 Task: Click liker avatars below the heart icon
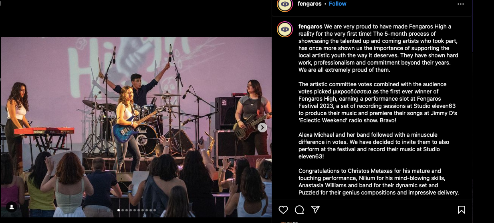point(289,221)
